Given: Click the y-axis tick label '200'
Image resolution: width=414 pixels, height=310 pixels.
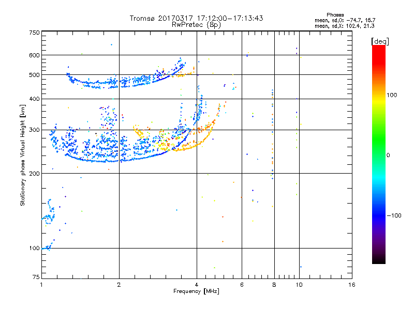Looking at the screenshot, I should click(34, 174).
